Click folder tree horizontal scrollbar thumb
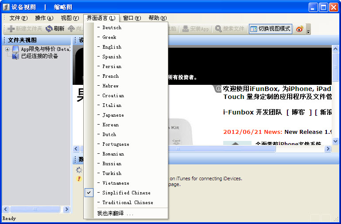The height and width of the screenshot is (224, 341). [35, 209]
